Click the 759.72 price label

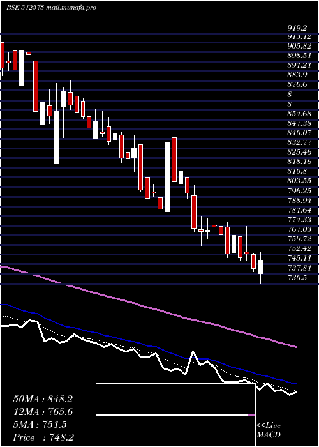(299, 239)
